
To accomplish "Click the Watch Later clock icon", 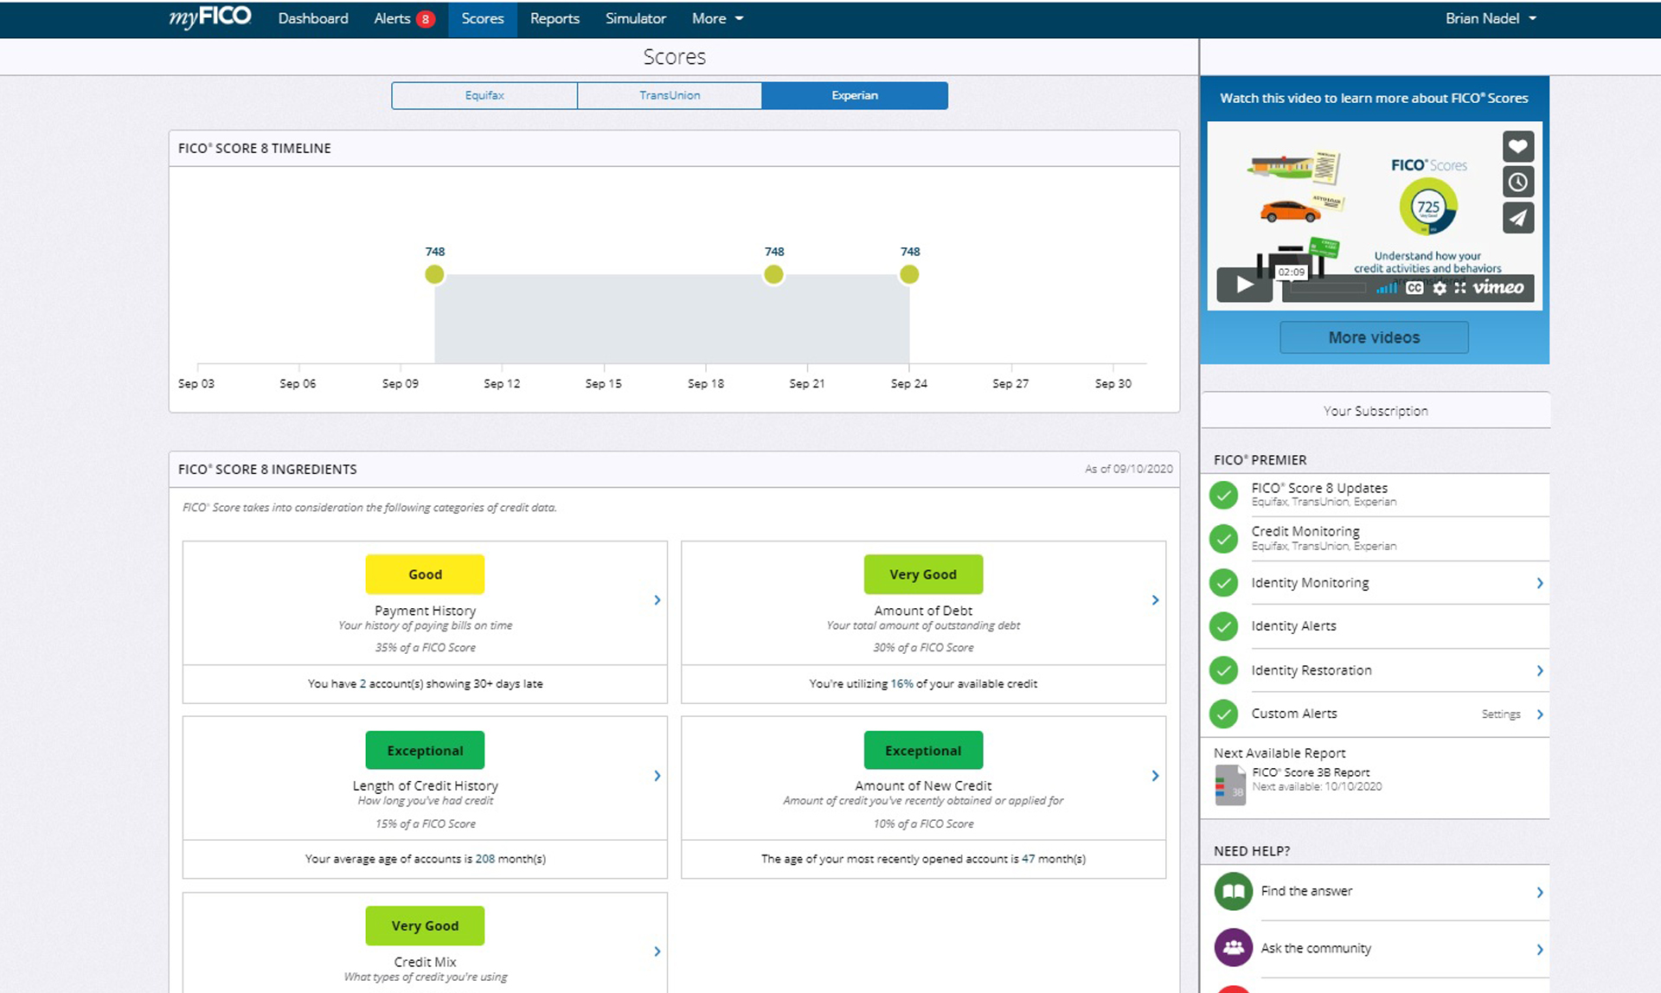I will [x=1517, y=182].
